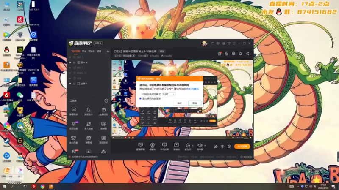
Task: Click the layout icon above the preview
Action: tap(233, 54)
